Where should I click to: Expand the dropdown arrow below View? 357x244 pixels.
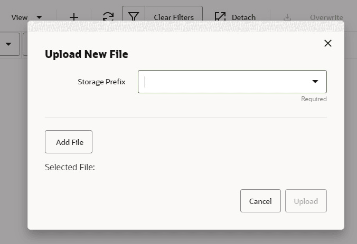[8, 44]
